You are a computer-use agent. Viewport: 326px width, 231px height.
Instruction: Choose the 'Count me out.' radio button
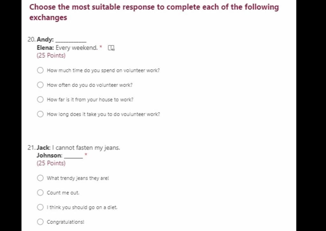(40, 193)
